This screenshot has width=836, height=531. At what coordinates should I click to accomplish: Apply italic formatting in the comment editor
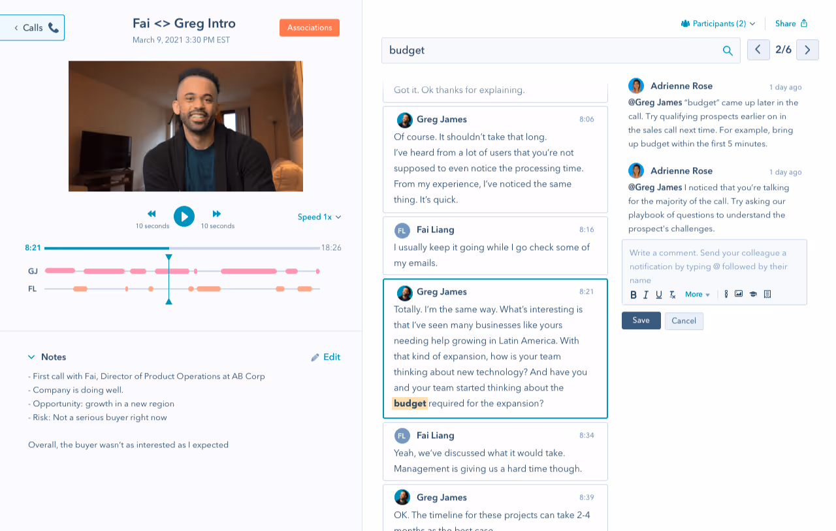click(x=646, y=295)
